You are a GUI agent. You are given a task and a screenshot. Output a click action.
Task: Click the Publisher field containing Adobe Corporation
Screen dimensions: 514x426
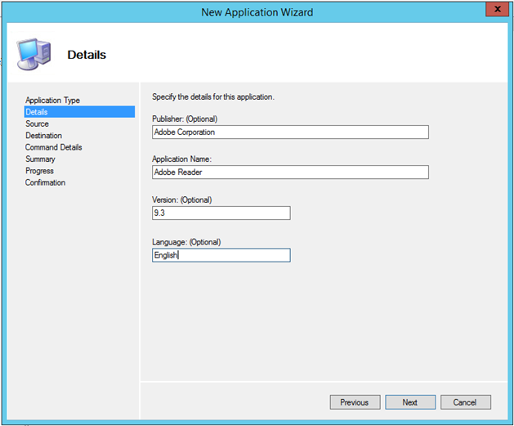coord(290,132)
